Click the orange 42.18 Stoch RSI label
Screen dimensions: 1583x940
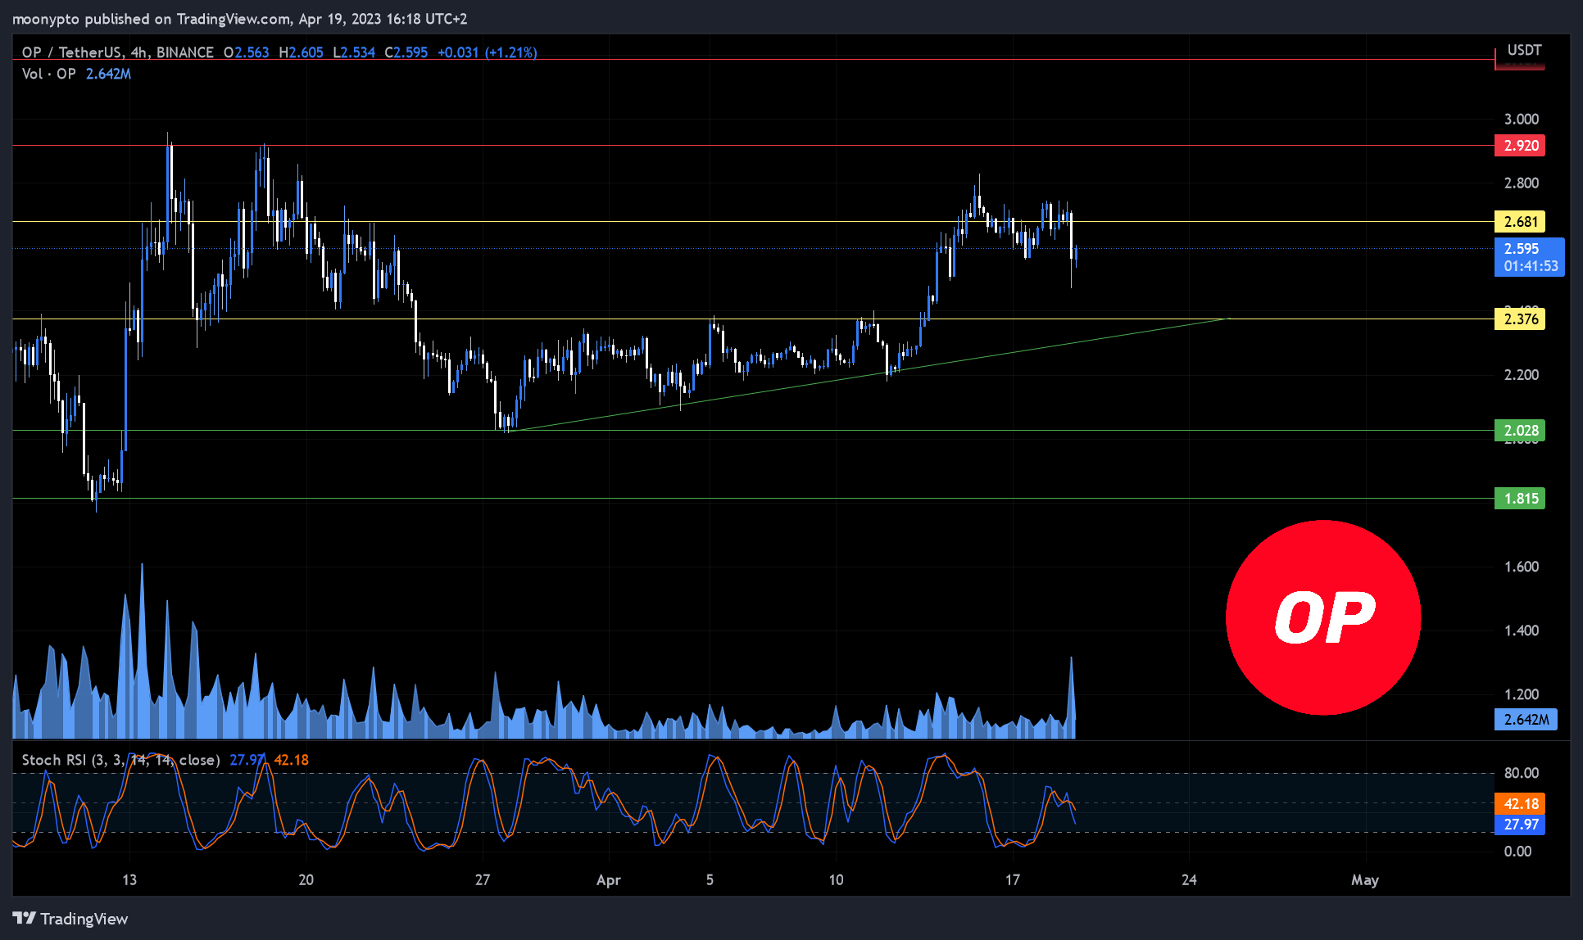[x=1520, y=804]
